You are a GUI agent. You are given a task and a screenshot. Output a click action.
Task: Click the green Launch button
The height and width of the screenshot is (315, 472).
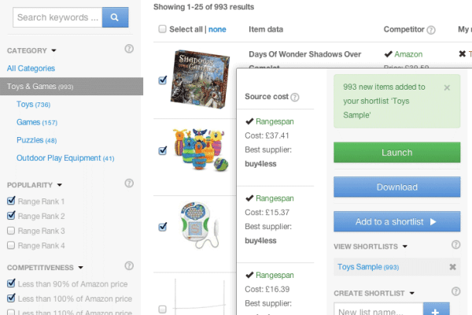pos(396,153)
